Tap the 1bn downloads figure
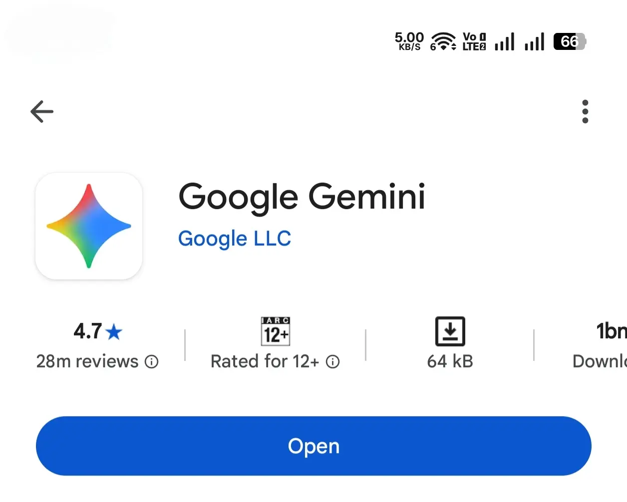This screenshot has height=502, width=627. pos(612,331)
